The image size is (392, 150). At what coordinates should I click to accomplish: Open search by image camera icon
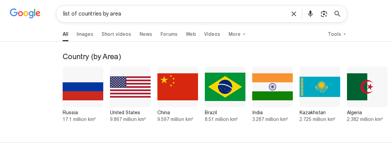tap(324, 14)
